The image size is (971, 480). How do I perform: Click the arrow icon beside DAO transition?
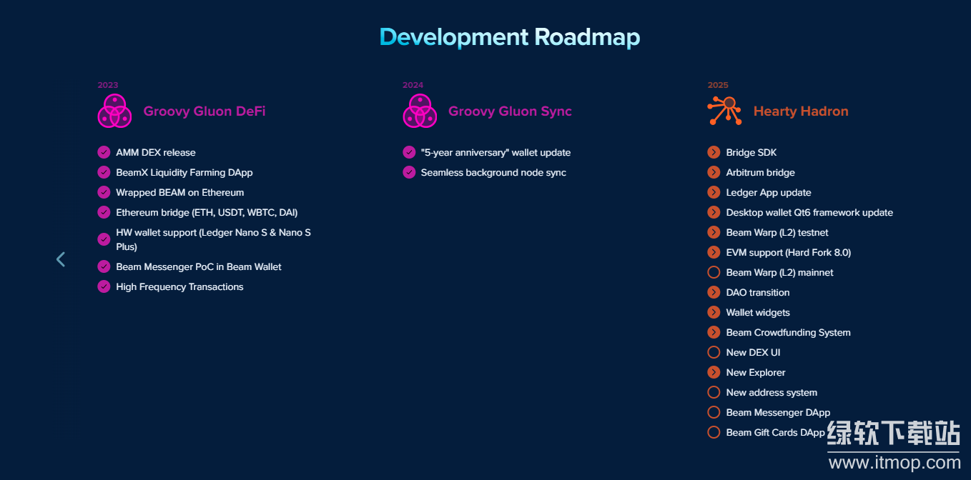714,292
